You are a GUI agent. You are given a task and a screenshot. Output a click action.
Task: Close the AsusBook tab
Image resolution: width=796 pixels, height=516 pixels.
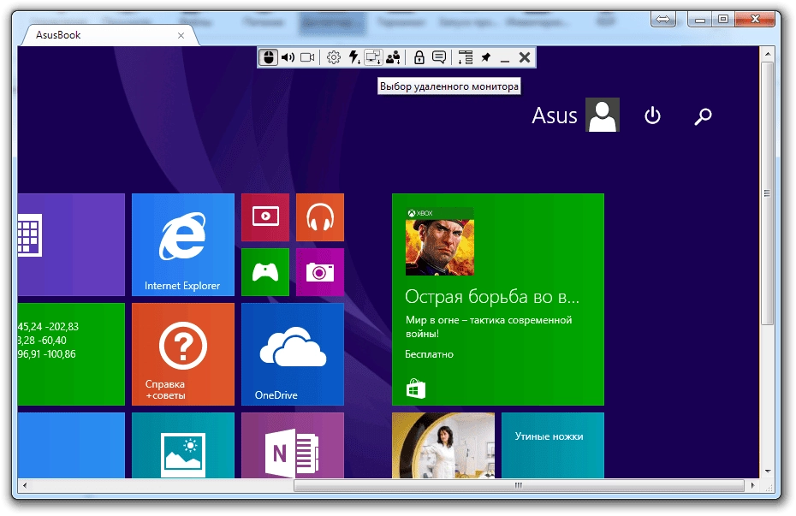point(181,36)
